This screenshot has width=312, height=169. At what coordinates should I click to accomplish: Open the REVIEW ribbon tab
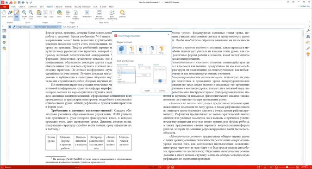pos(59,7)
